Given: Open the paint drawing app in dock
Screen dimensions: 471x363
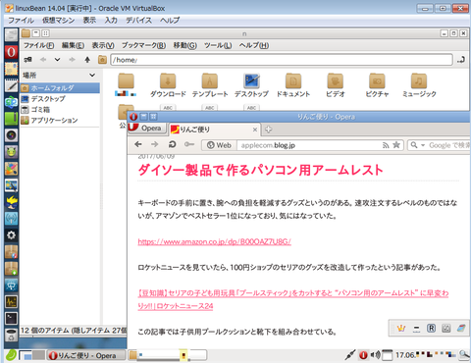Looking at the screenshot, I should click(x=11, y=169).
